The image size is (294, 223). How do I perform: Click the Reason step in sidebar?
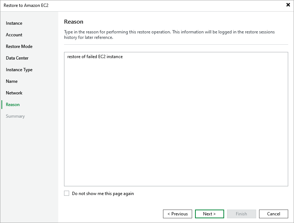(x=12, y=105)
